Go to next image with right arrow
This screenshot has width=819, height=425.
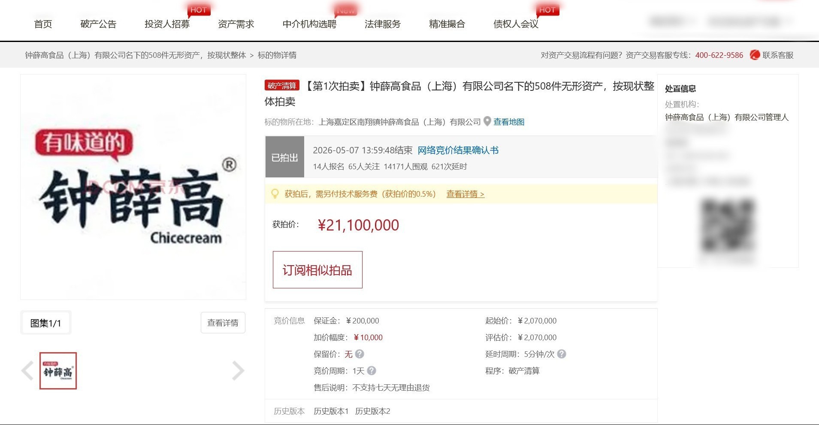point(238,371)
